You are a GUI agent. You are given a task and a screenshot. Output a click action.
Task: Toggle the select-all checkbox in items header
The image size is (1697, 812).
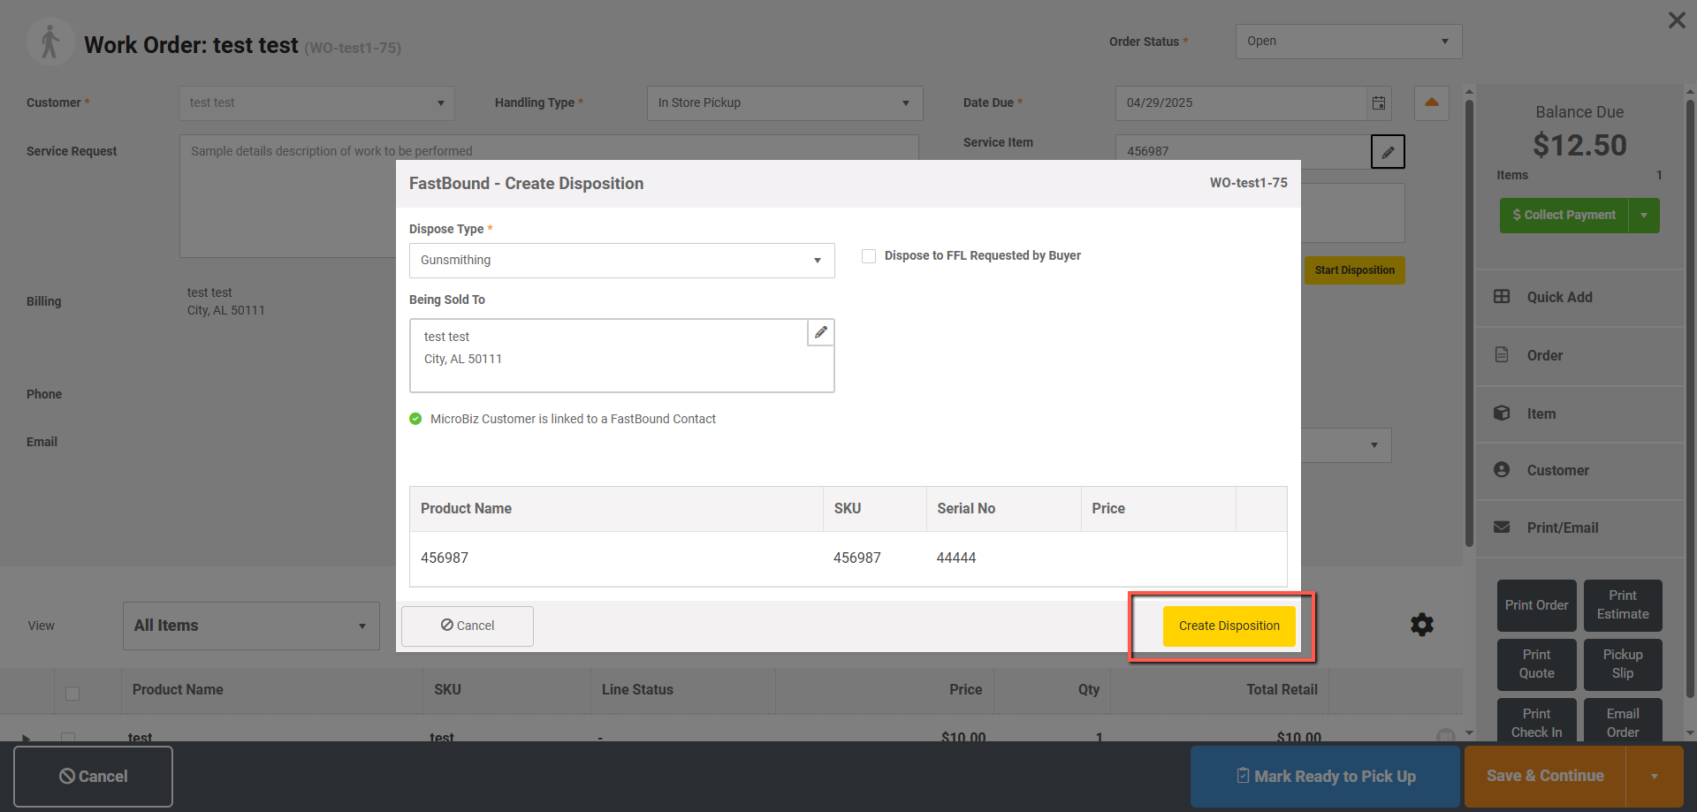click(x=72, y=694)
